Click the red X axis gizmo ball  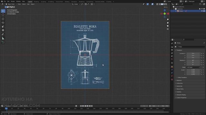click(168, 14)
